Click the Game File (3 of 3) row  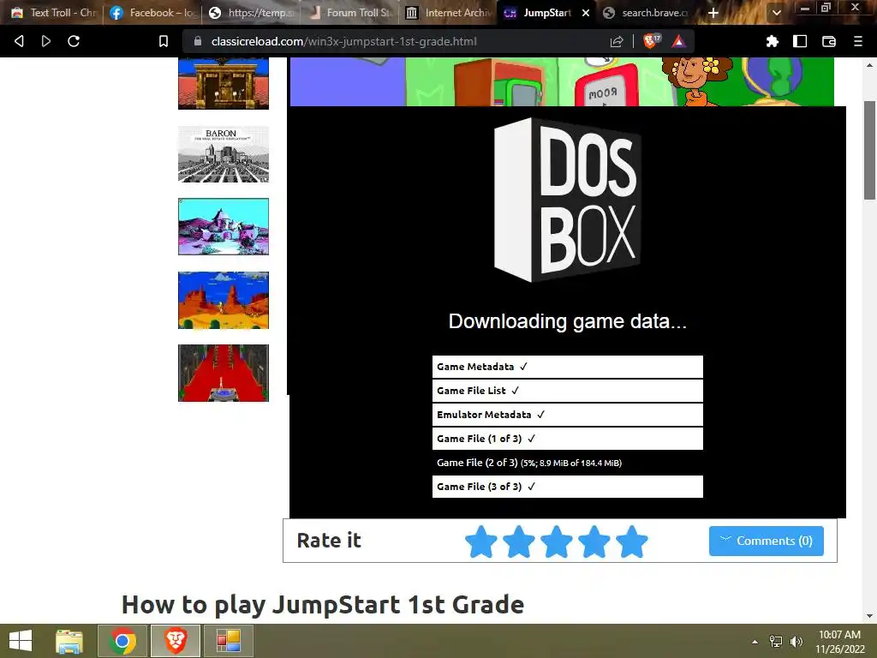567,487
